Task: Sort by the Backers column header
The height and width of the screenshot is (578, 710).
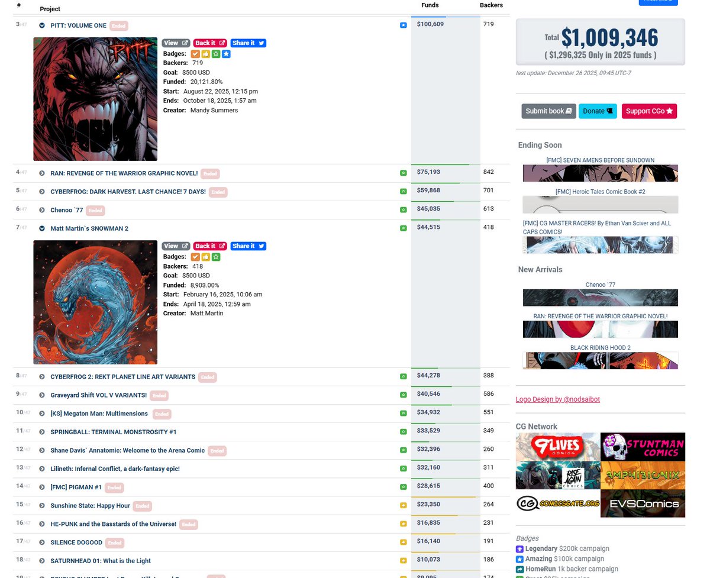Action: (491, 5)
